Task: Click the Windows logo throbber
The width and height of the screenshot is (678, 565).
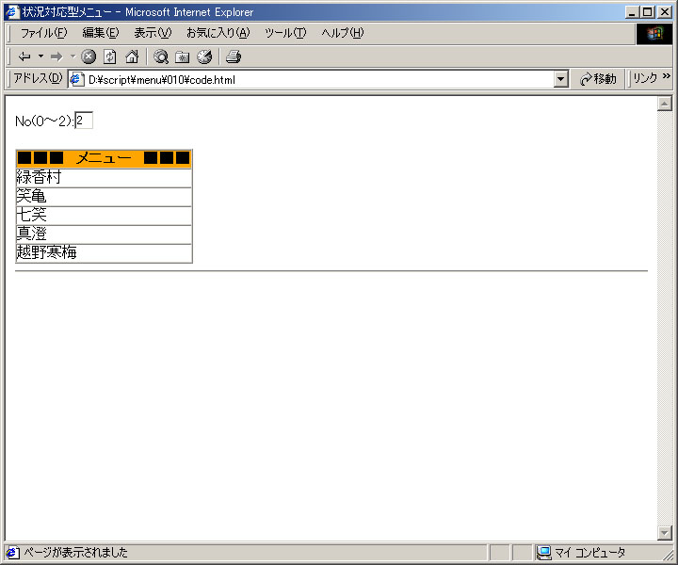Action: (x=654, y=34)
